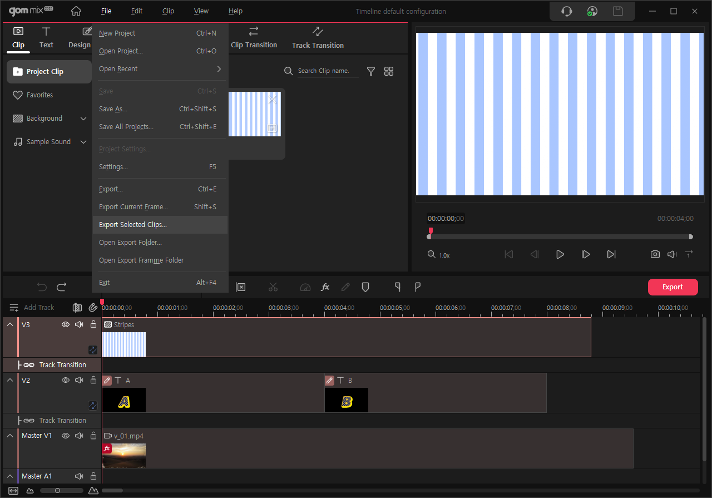Image resolution: width=712 pixels, height=498 pixels.
Task: Open the customer support headset icon
Action: (x=567, y=11)
